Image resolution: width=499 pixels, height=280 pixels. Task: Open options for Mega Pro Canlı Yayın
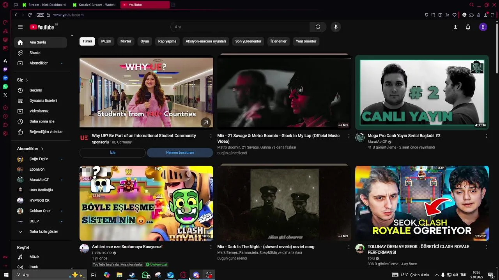coord(487,136)
